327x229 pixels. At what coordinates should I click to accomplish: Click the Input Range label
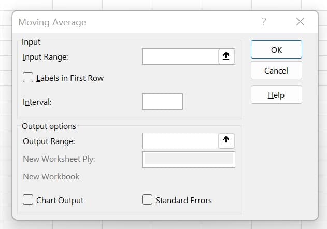[x=46, y=57]
